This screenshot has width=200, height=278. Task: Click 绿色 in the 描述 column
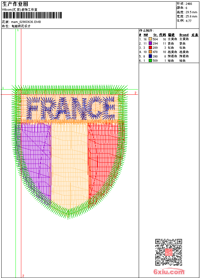(x=171, y=61)
